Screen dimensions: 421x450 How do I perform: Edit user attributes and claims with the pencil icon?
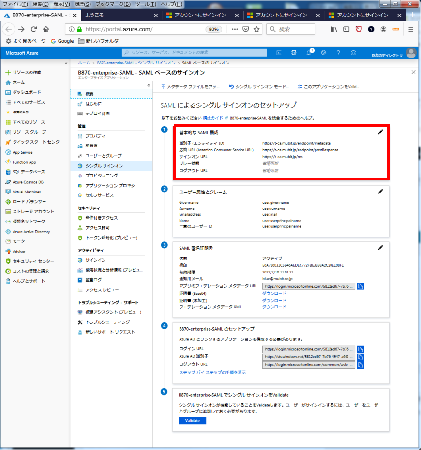(380, 192)
